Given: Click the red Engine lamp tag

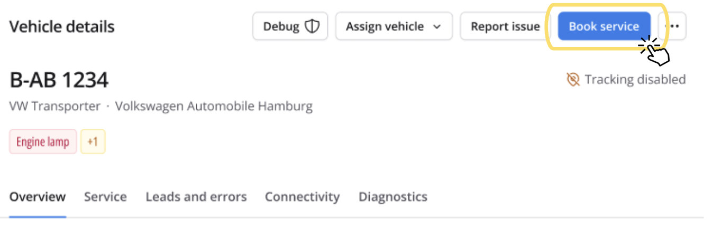Looking at the screenshot, I should pyautogui.click(x=43, y=141).
